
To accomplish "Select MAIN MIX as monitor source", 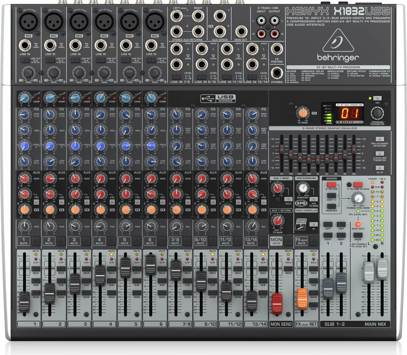I will (331, 206).
